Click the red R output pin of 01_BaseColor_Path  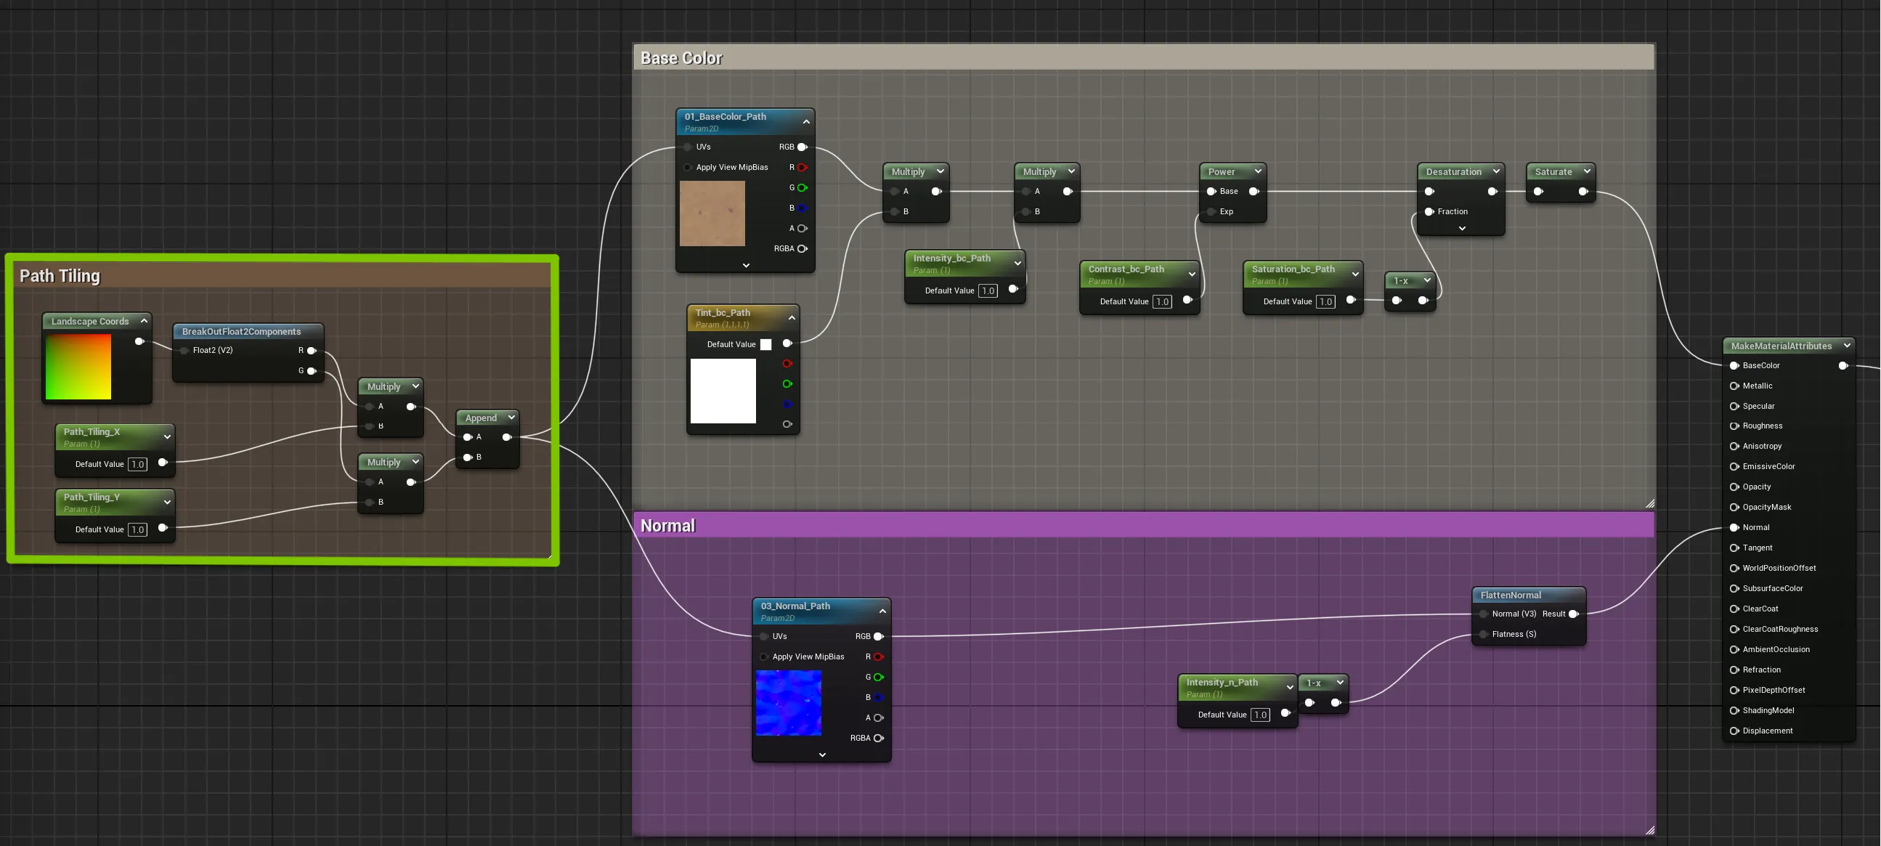tap(803, 168)
